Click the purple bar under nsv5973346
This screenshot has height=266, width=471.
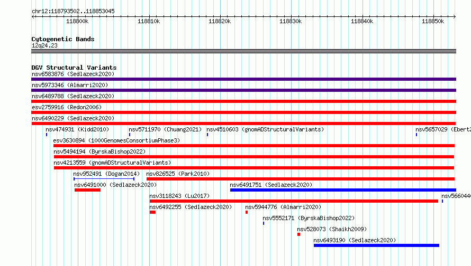click(x=243, y=90)
